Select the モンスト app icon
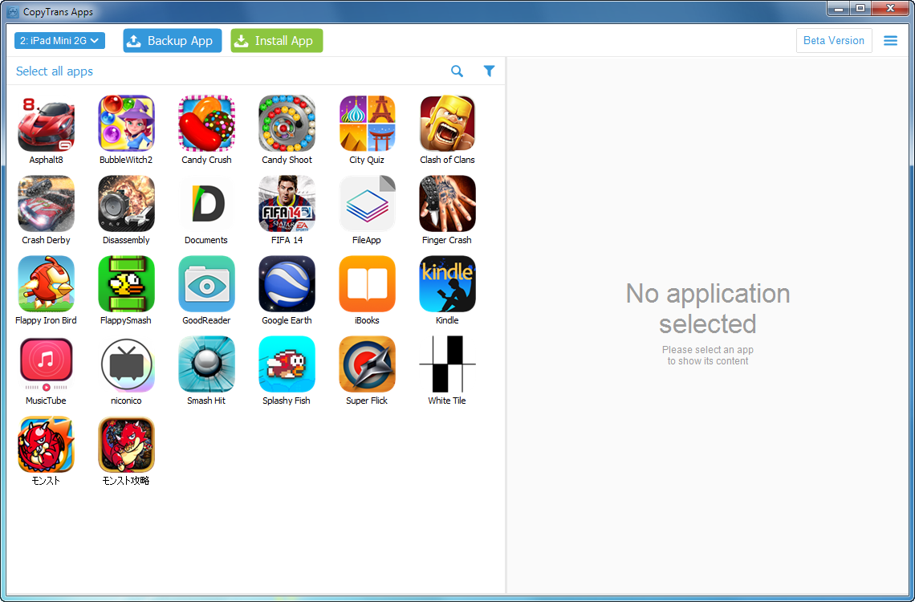The width and height of the screenshot is (915, 602). click(46, 445)
